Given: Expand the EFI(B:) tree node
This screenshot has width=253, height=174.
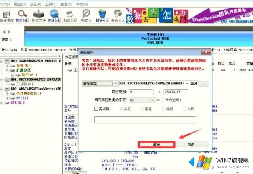Looking at the screenshot, I should tap(2, 102).
